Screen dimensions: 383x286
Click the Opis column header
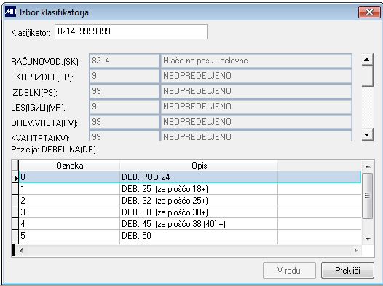[199, 166]
